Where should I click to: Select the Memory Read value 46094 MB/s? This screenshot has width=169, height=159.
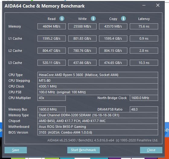pyautogui.click(x=52, y=26)
